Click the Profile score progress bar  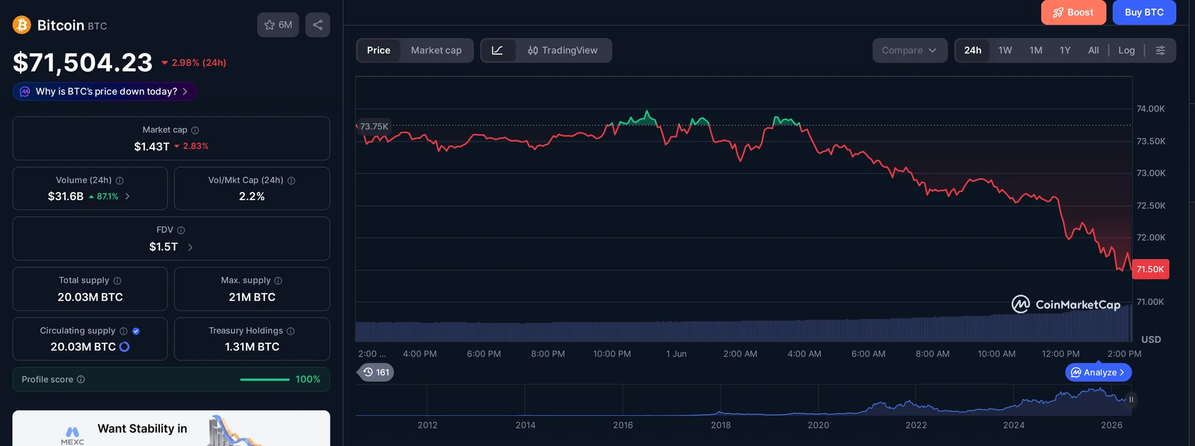(x=265, y=380)
